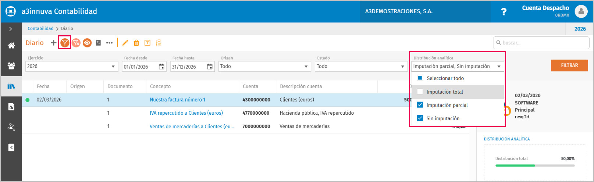Click Cuenta Despacho account name
Viewport: 594px width, 182px height.
point(545,8)
